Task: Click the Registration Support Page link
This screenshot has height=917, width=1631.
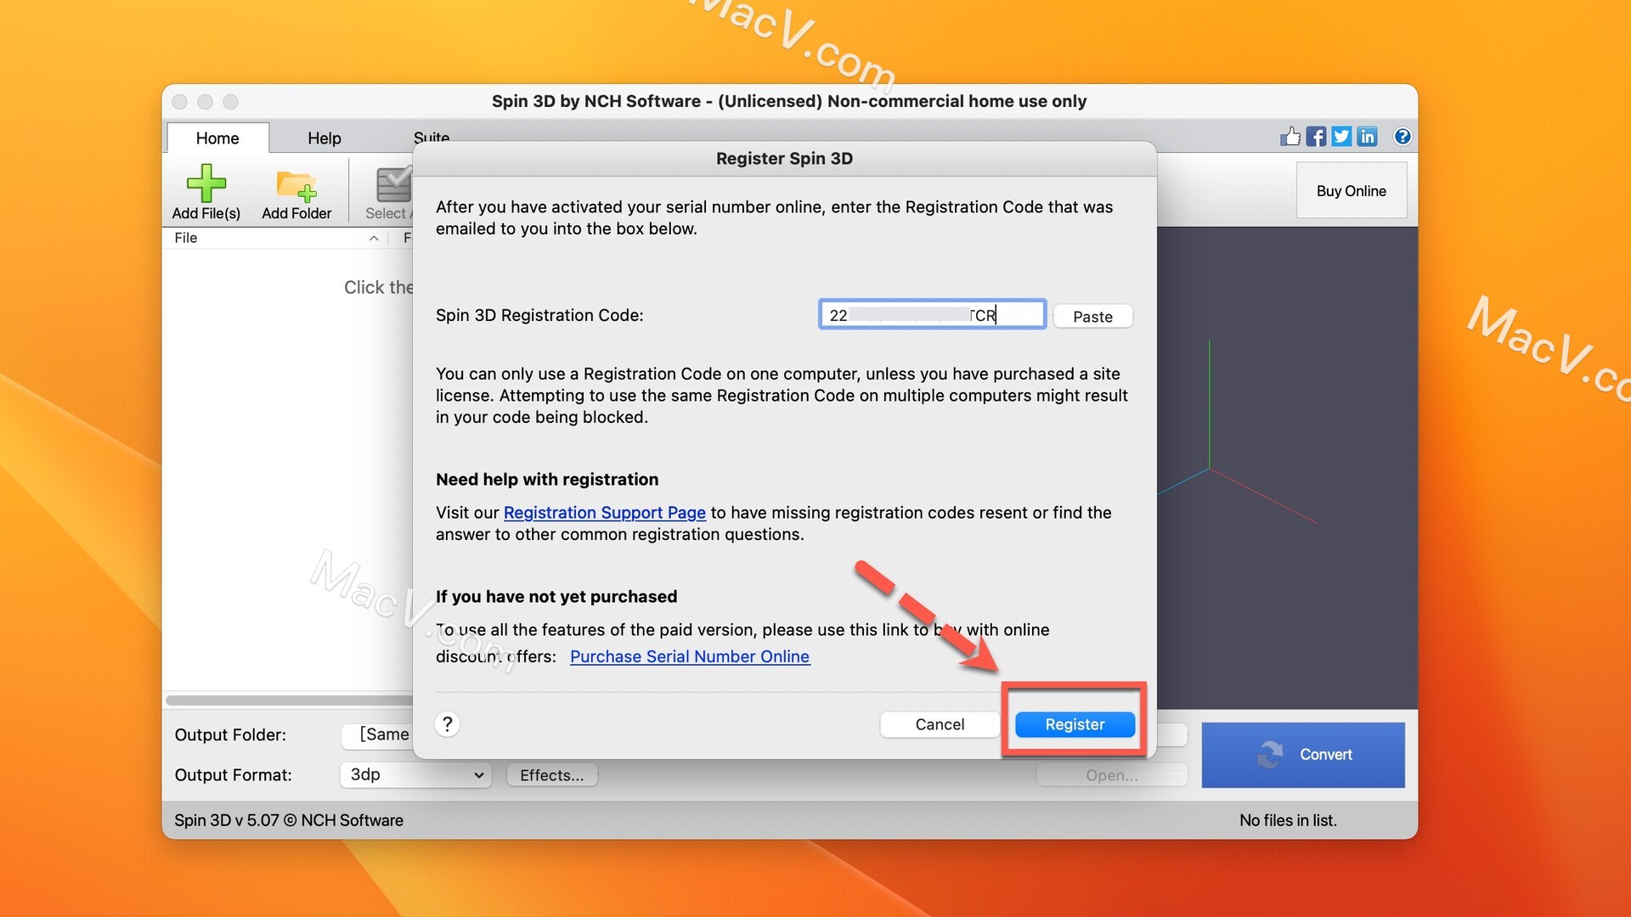Action: pos(604,513)
